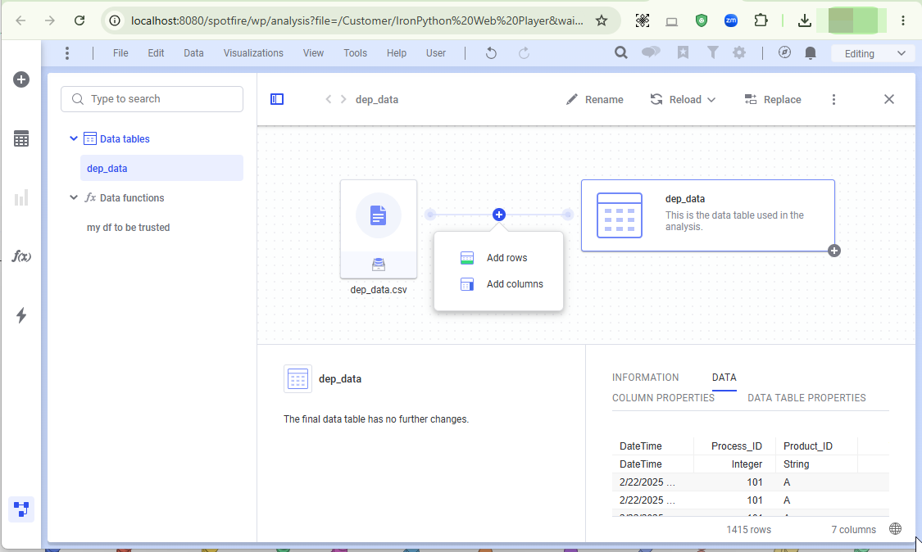Open the filters funnel icon
Image resolution: width=922 pixels, height=552 pixels.
tap(713, 53)
